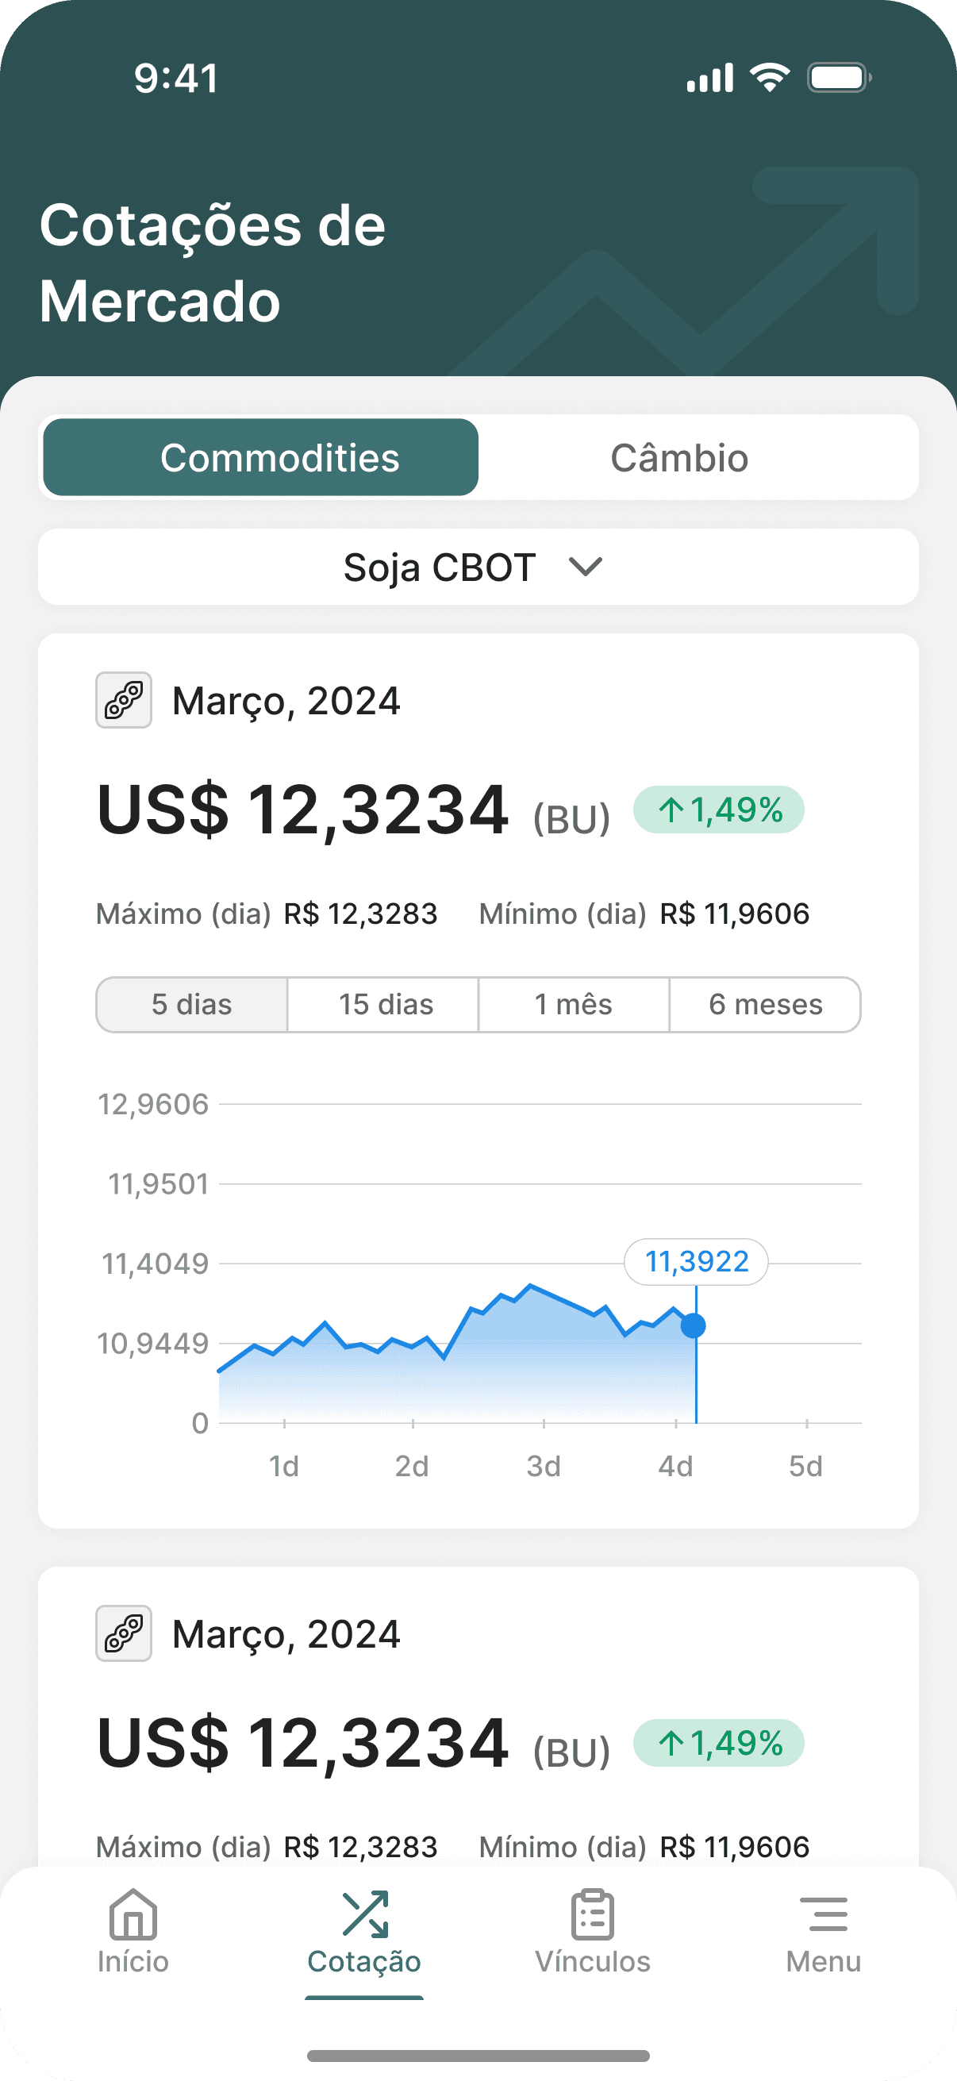Screen dimensions: 957x2081
Task: Open the Menu hamburger icon
Action: [824, 1914]
